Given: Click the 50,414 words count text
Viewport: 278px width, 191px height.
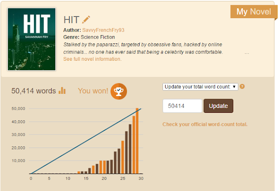Looking at the screenshot, I should [x=34, y=91].
